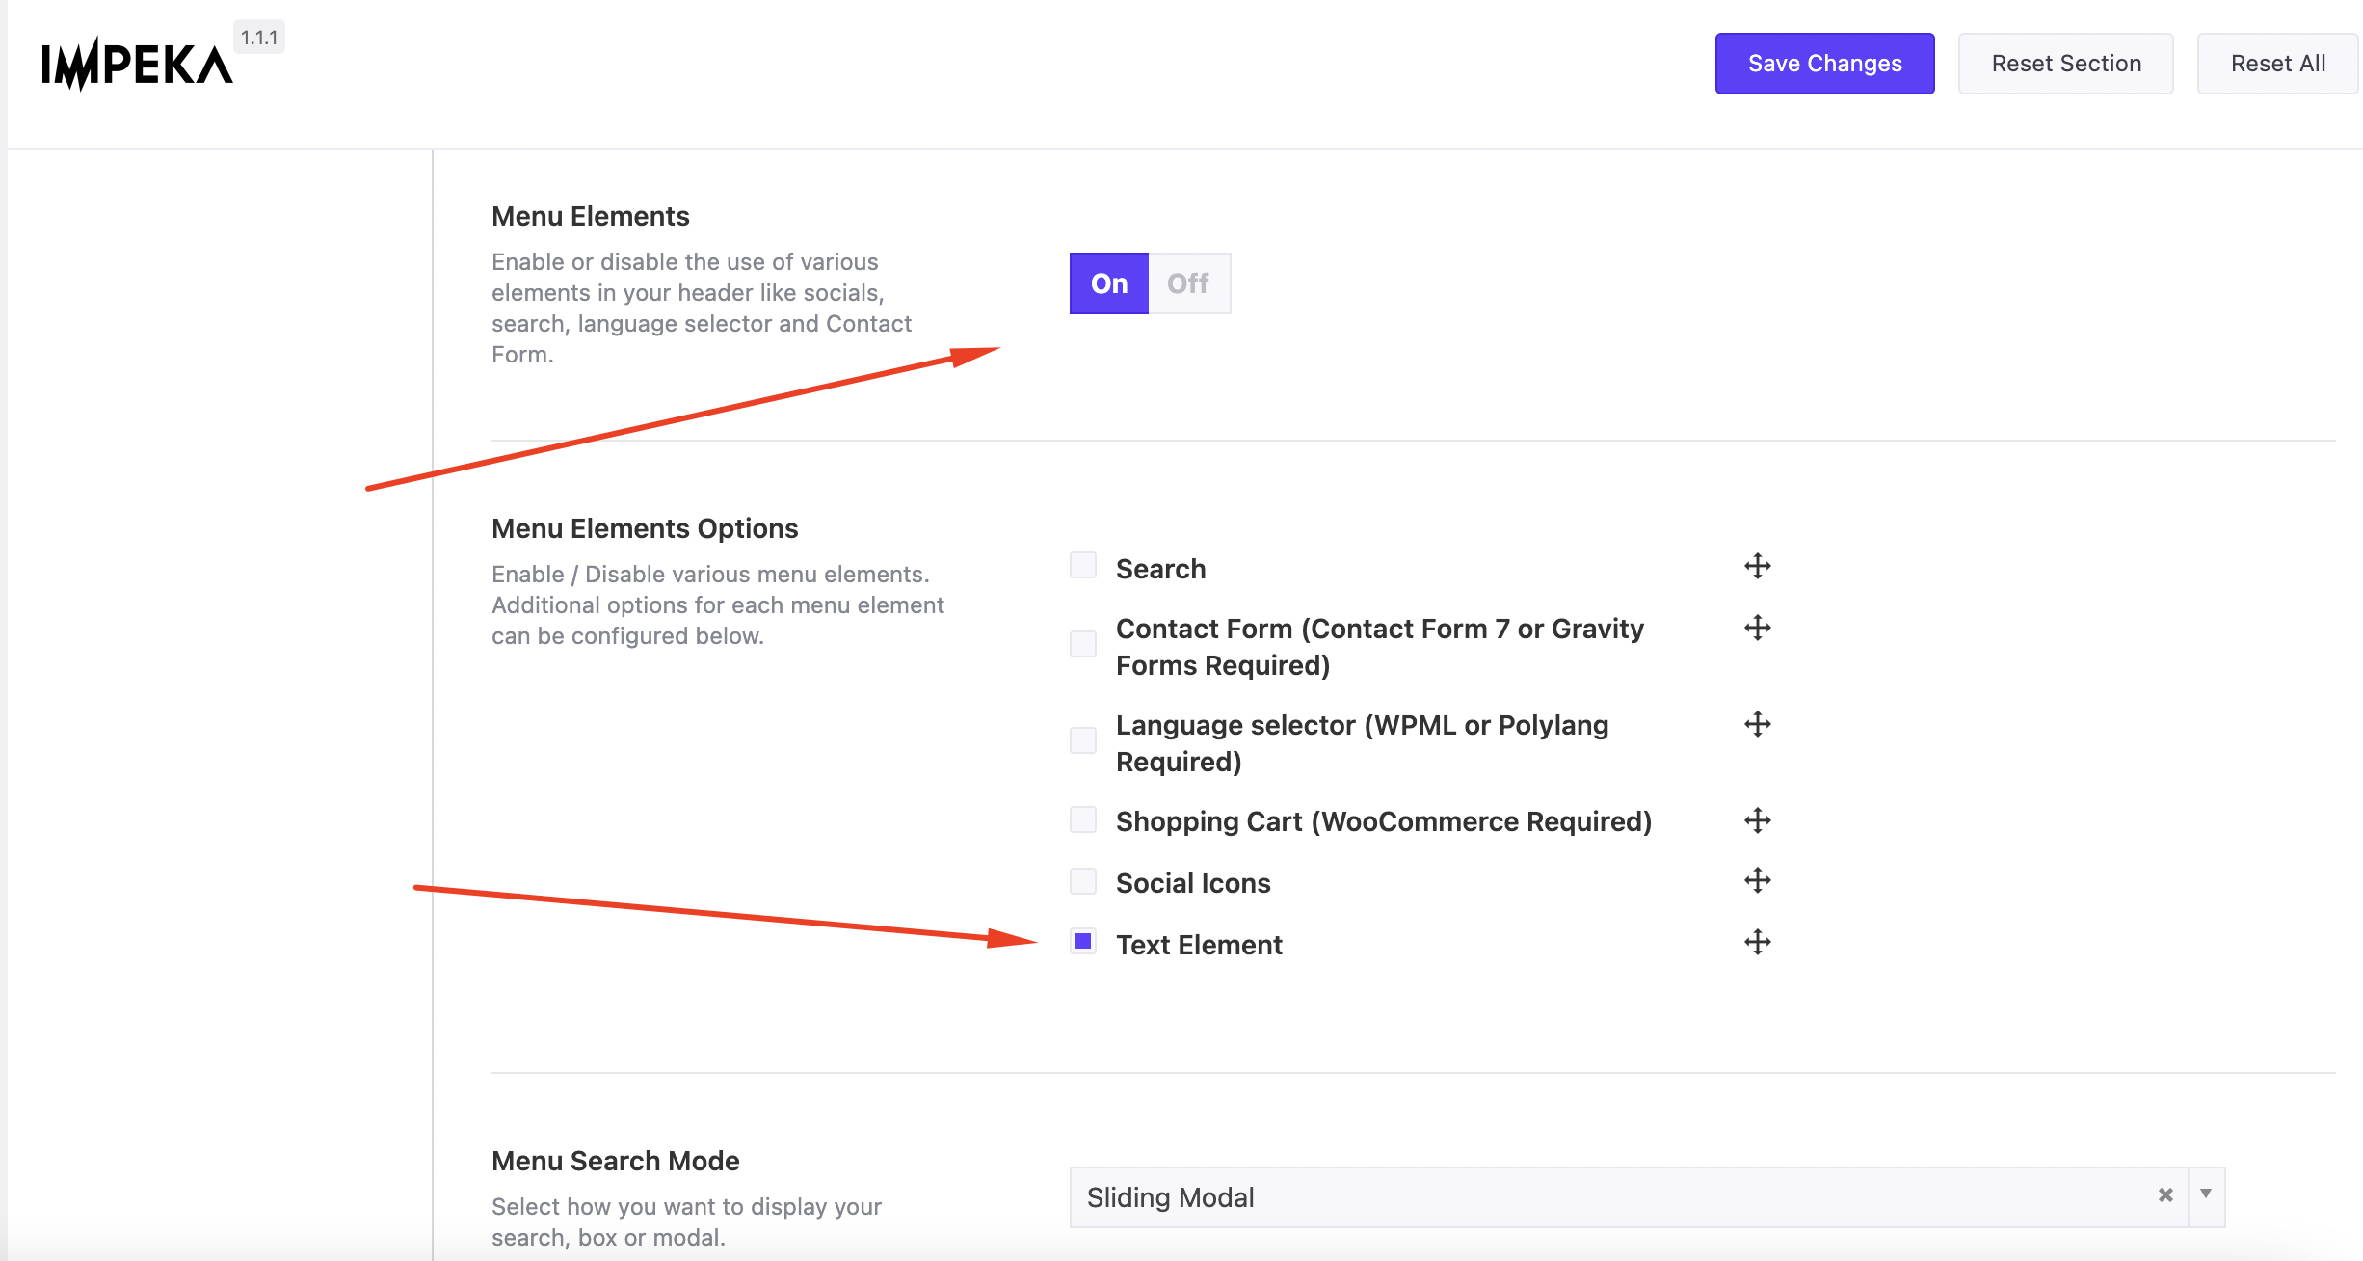Click the Reset All button
The width and height of the screenshot is (2363, 1261).
[x=2278, y=64]
